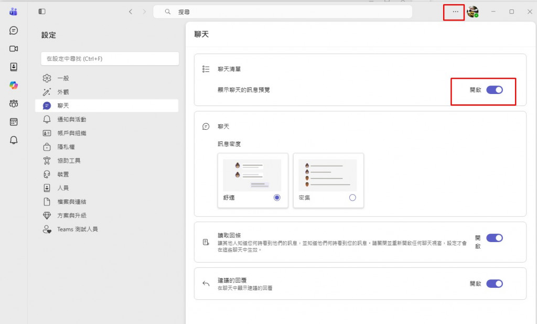The height and width of the screenshot is (324, 537).
Task: Open the Activity bell in rail
Action: point(14,140)
